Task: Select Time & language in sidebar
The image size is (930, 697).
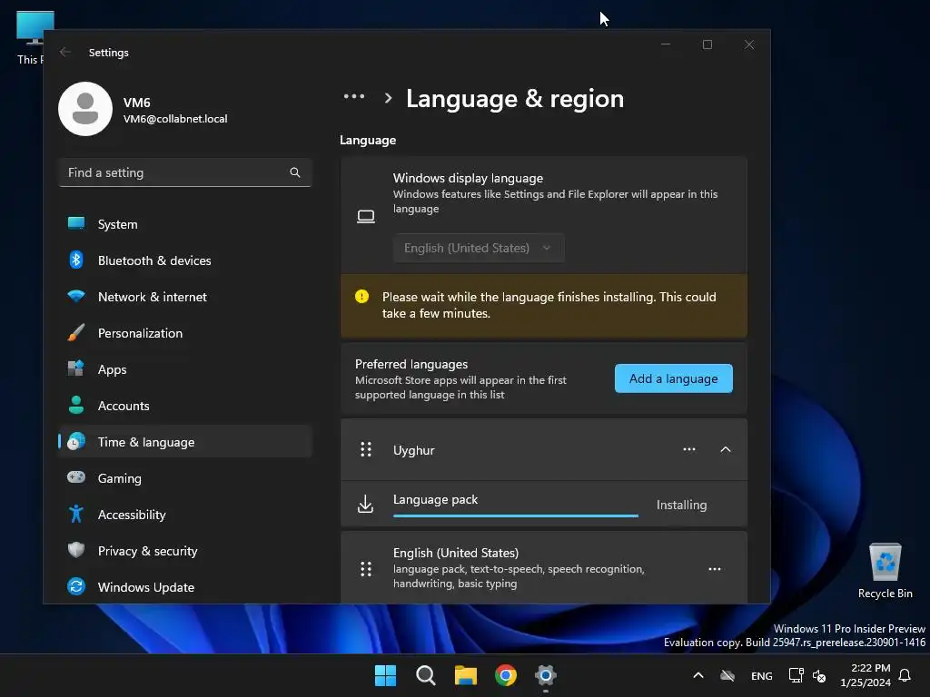Action: tap(185, 442)
